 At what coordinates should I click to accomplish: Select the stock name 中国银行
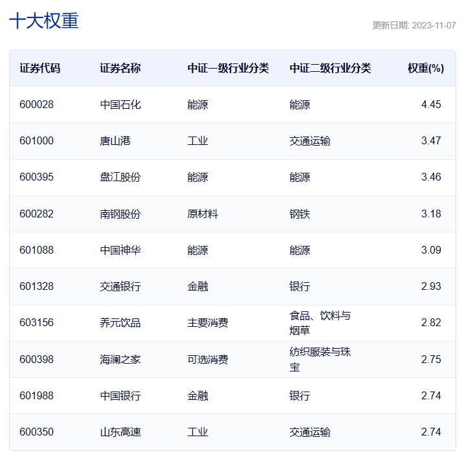(120, 396)
